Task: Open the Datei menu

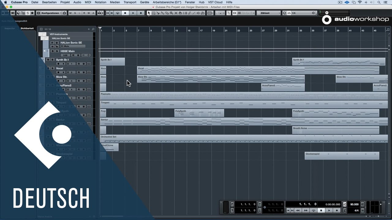Action: click(x=35, y=2)
